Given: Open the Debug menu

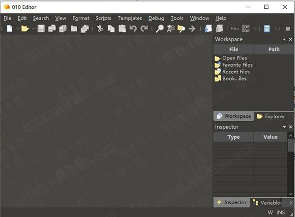Looking at the screenshot, I should click(156, 18).
